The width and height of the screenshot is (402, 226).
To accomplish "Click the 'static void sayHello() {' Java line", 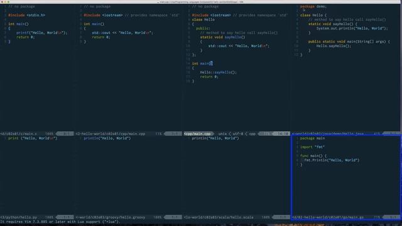I will coord(332,24).
